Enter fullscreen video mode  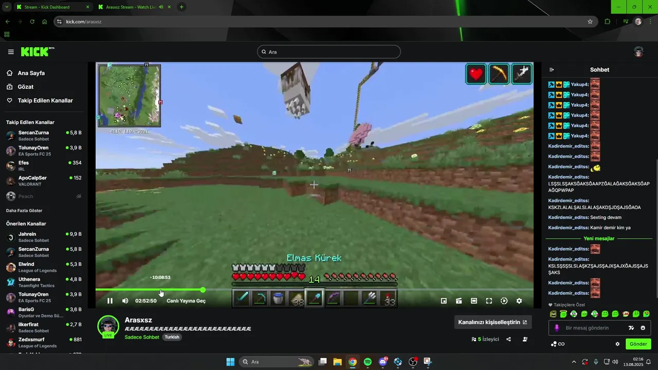489,301
